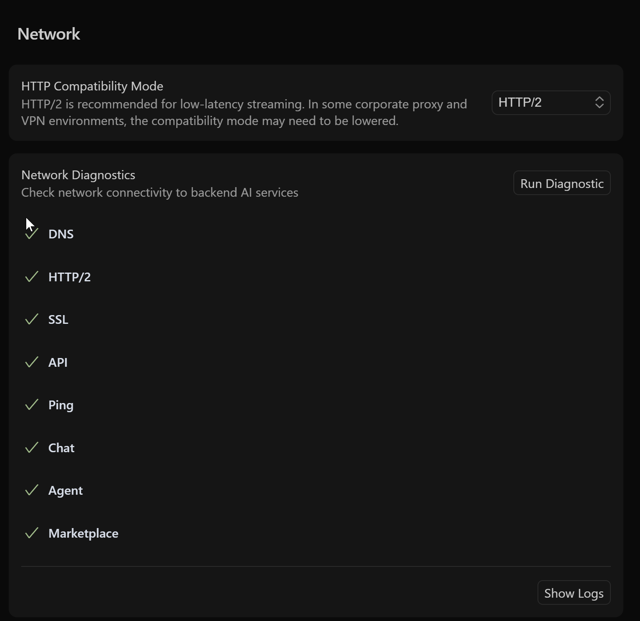The height and width of the screenshot is (621, 640).
Task: Select the HTTP/2 diagnostic result label
Action: 70,277
